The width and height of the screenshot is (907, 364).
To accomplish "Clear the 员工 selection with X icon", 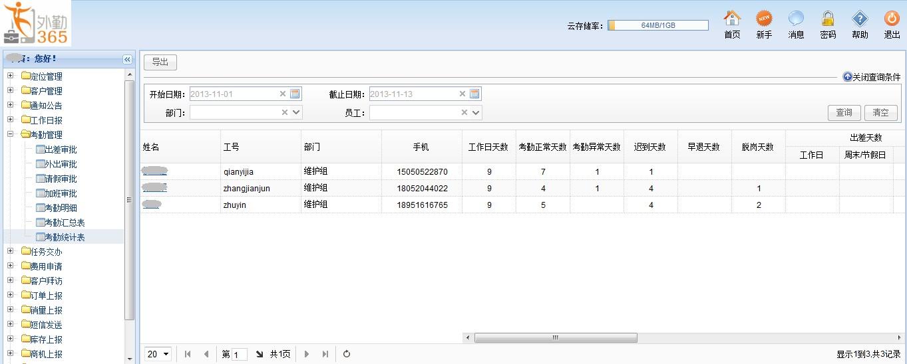I will [x=464, y=113].
